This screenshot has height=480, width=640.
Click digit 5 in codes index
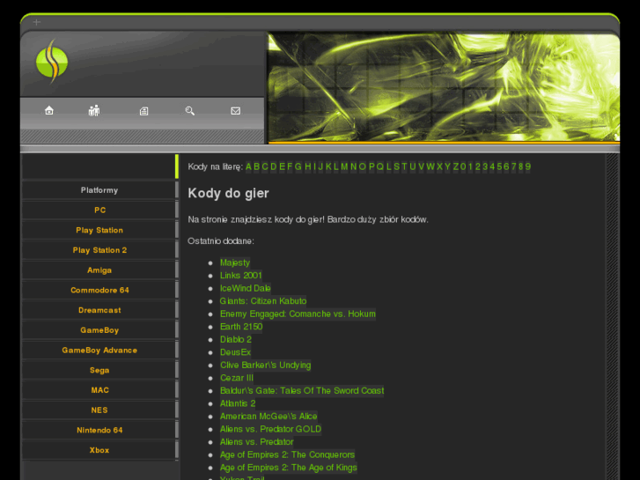pos(499,166)
